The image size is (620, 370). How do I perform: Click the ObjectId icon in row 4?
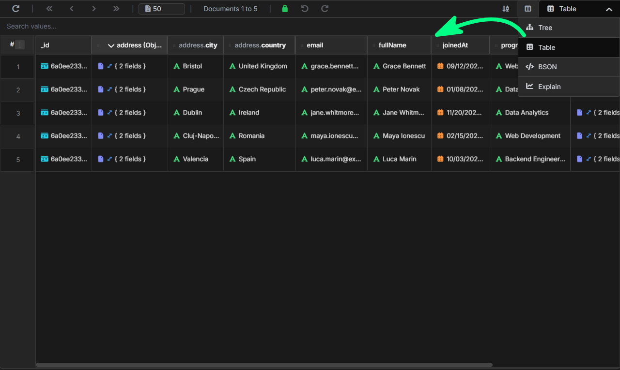[45, 136]
